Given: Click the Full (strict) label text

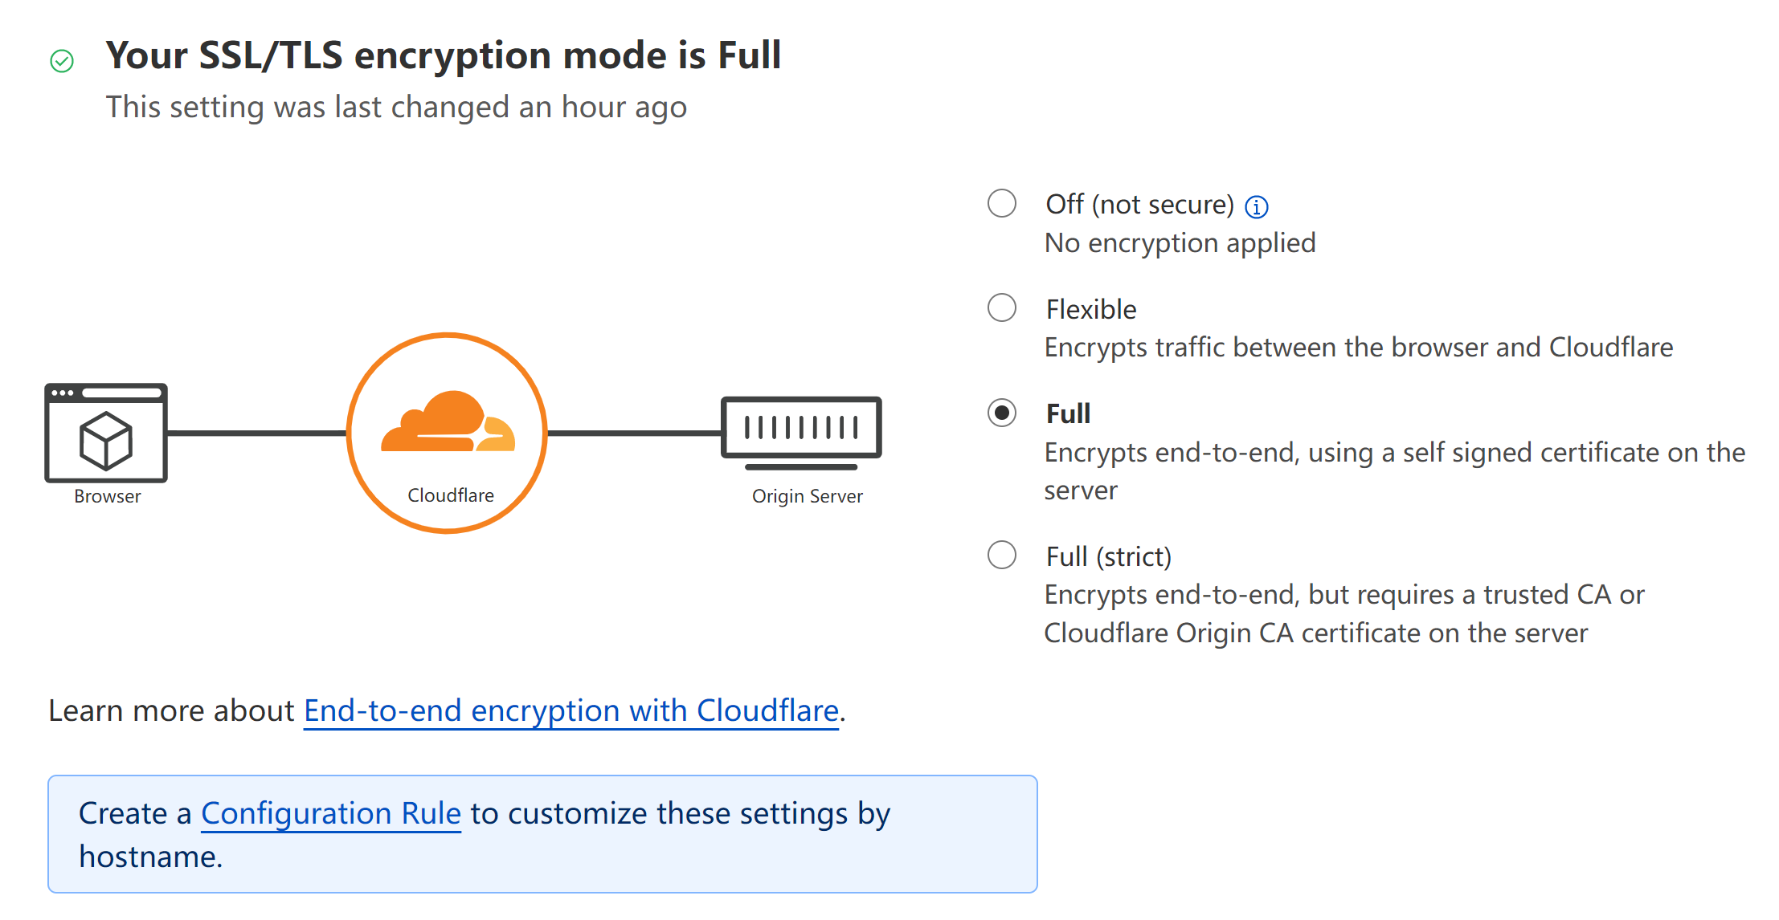Looking at the screenshot, I should coord(1108,557).
